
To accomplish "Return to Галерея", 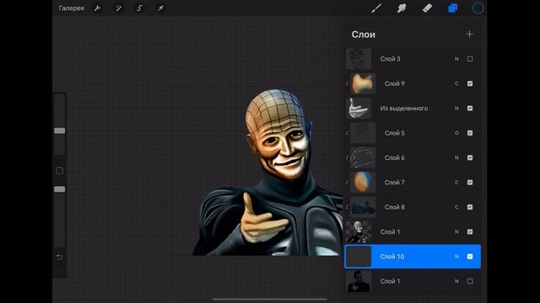I will [71, 8].
